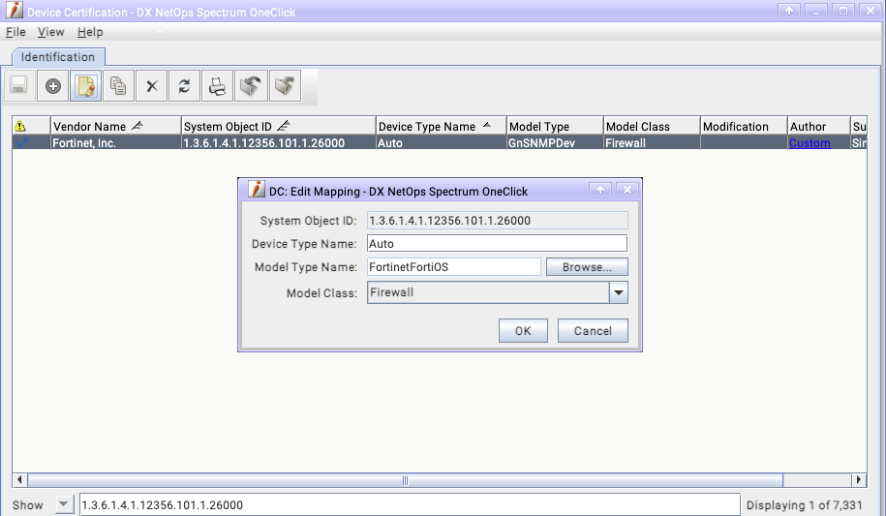Click the scrollbar left arrow

19,480
